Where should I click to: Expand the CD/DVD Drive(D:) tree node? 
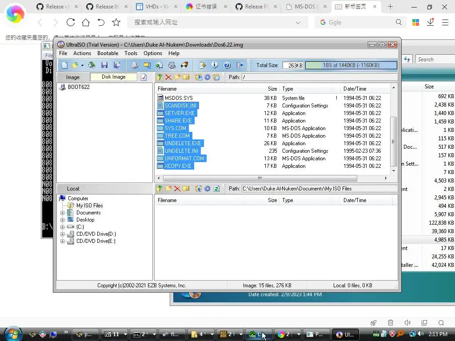coord(62,234)
